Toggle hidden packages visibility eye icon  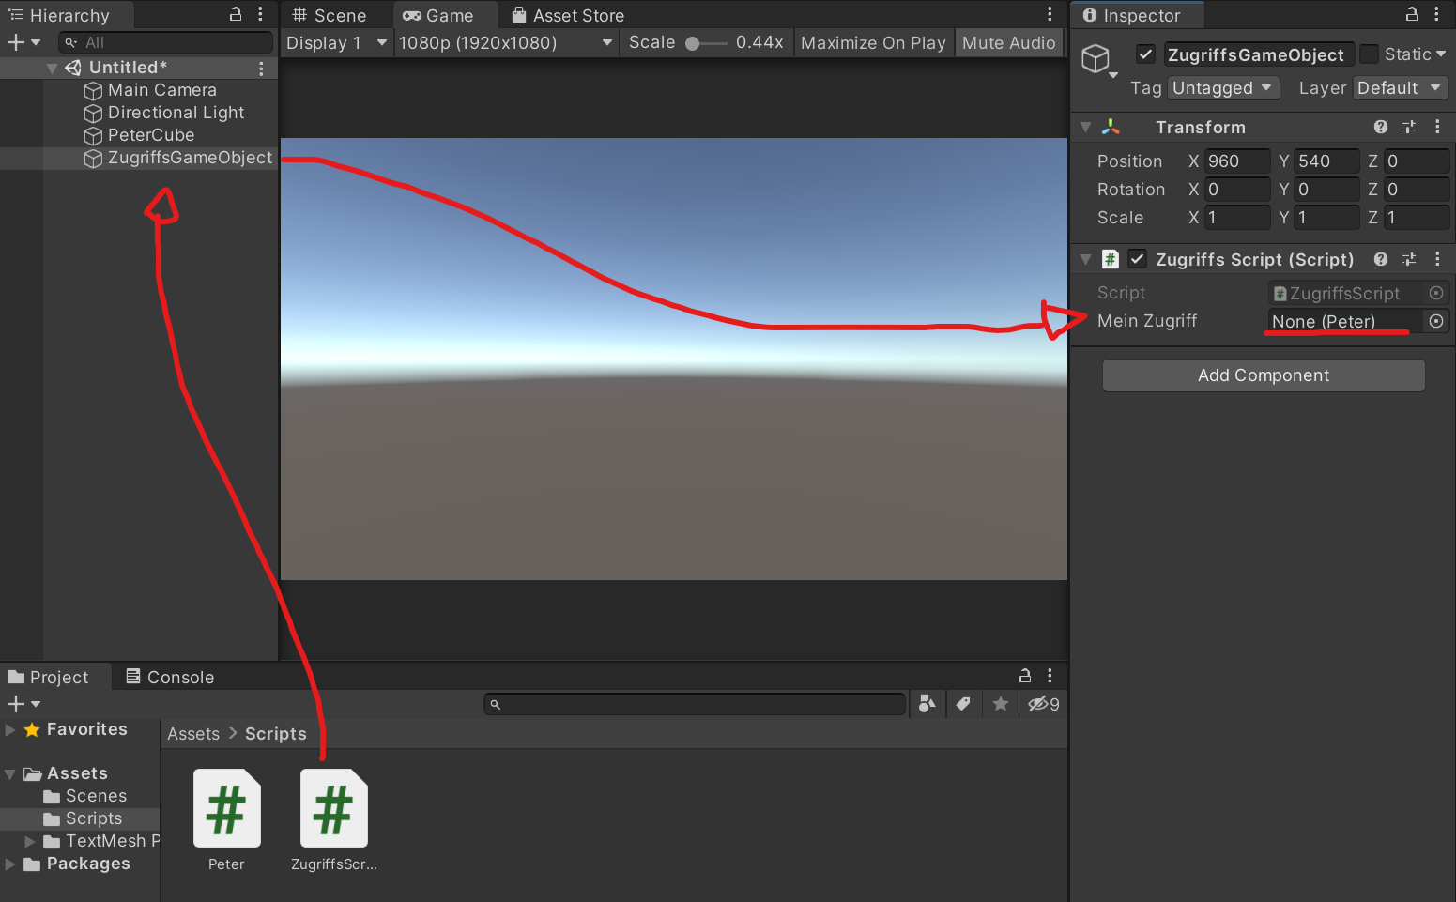(1042, 704)
